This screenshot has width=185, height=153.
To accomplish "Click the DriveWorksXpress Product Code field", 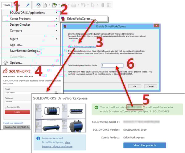I will [x=112, y=66].
